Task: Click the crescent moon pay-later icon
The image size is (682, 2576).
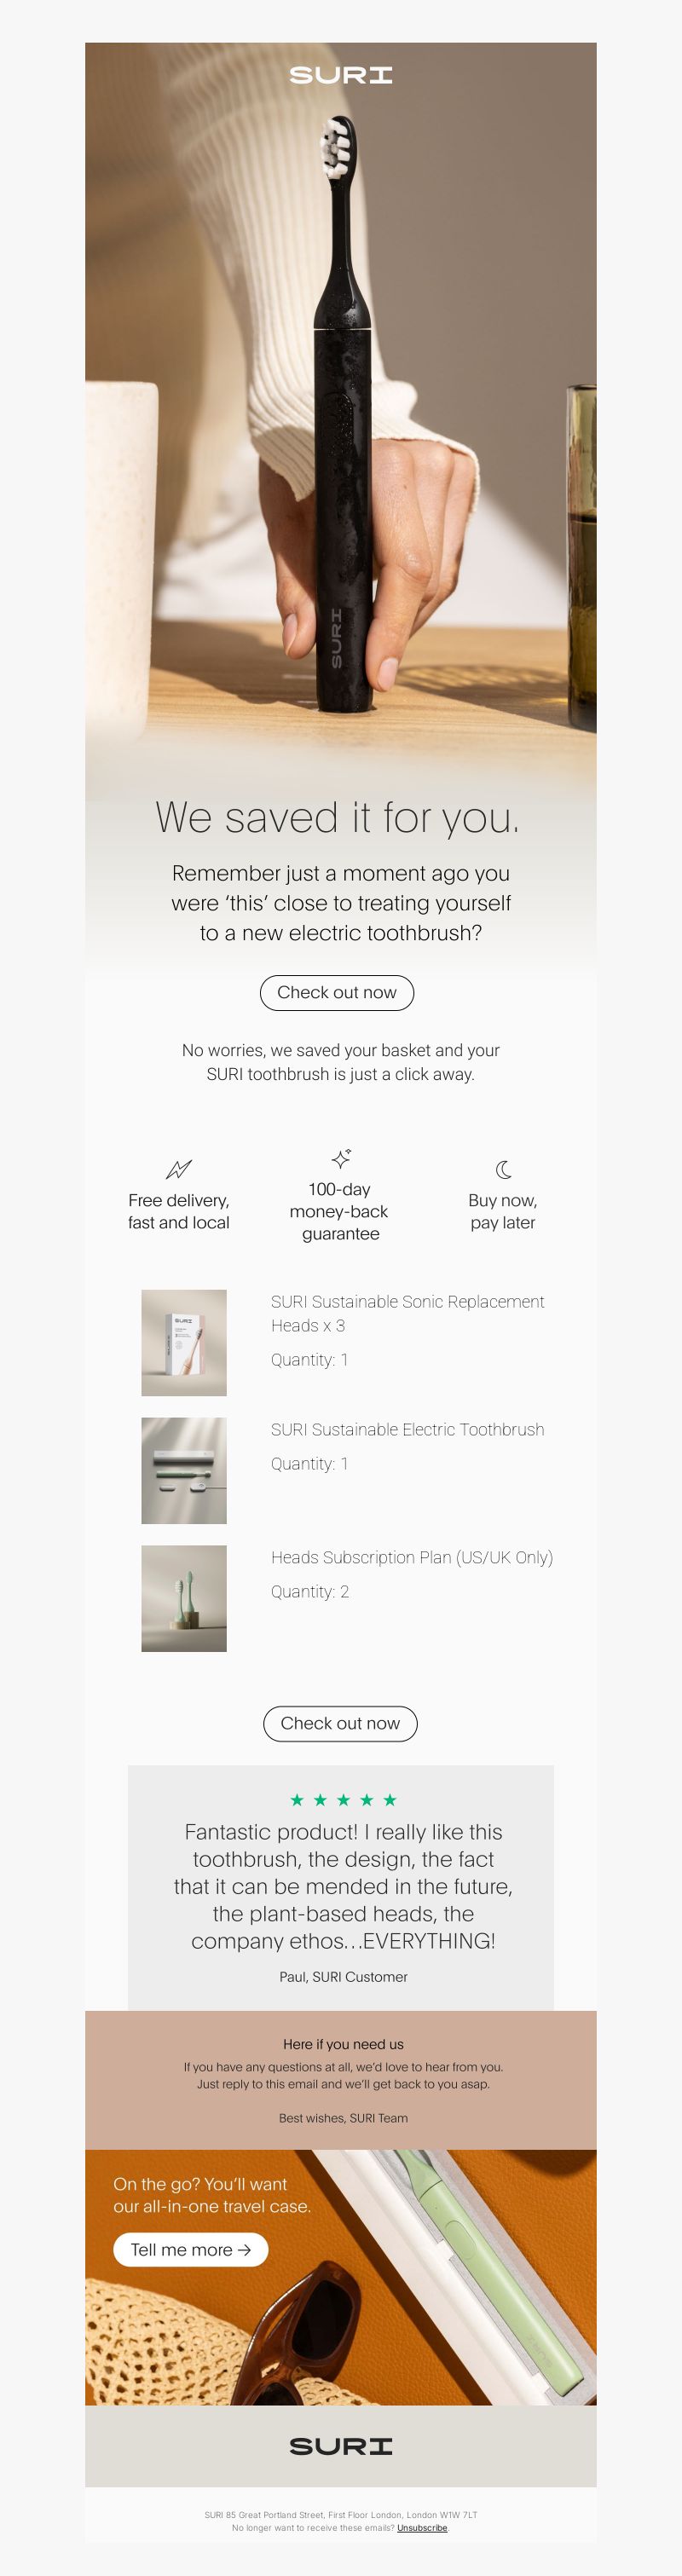Action: tap(504, 1169)
